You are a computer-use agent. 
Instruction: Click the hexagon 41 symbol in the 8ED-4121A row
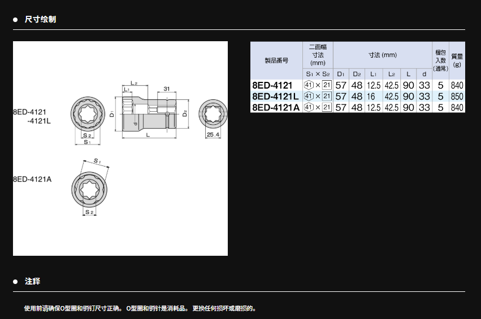(x=309, y=107)
